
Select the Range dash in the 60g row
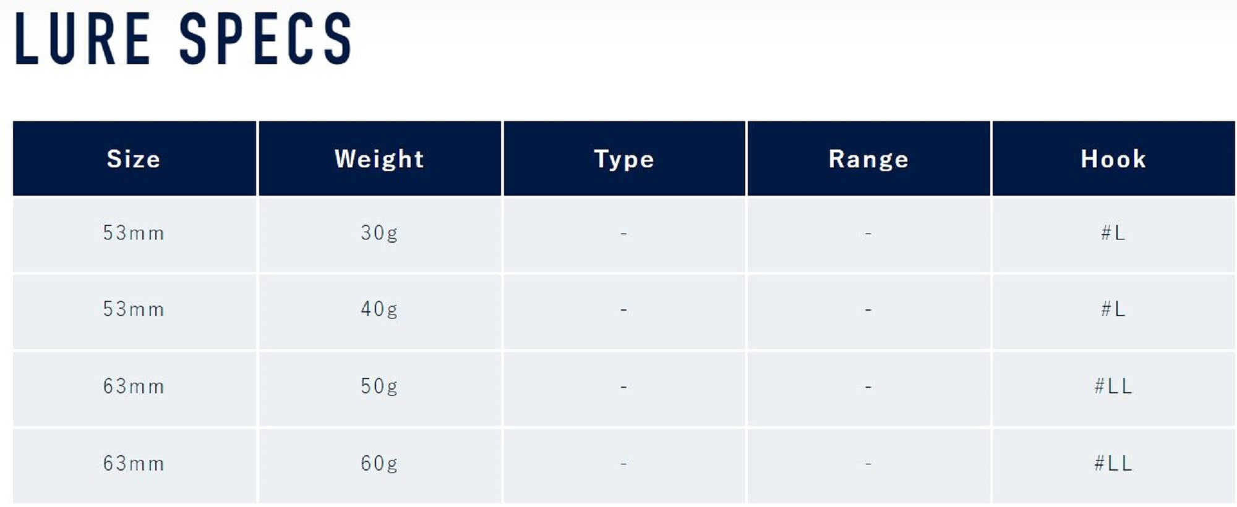[868, 464]
